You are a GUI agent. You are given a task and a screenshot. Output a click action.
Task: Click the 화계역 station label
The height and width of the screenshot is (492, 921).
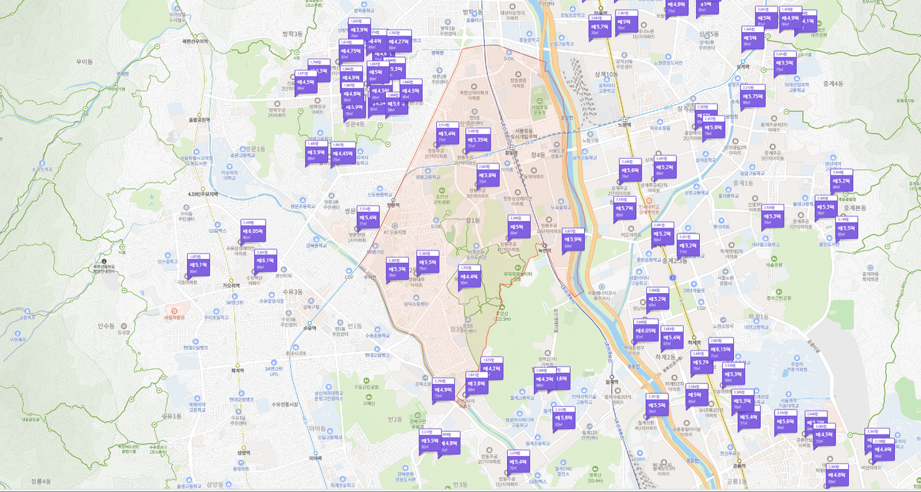(x=237, y=370)
